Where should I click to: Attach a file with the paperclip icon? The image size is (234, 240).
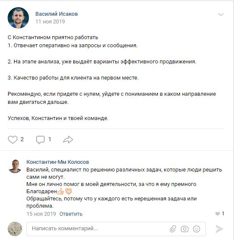point(173,229)
